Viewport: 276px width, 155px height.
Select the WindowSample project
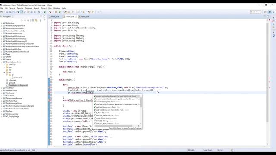click(x=12, y=114)
